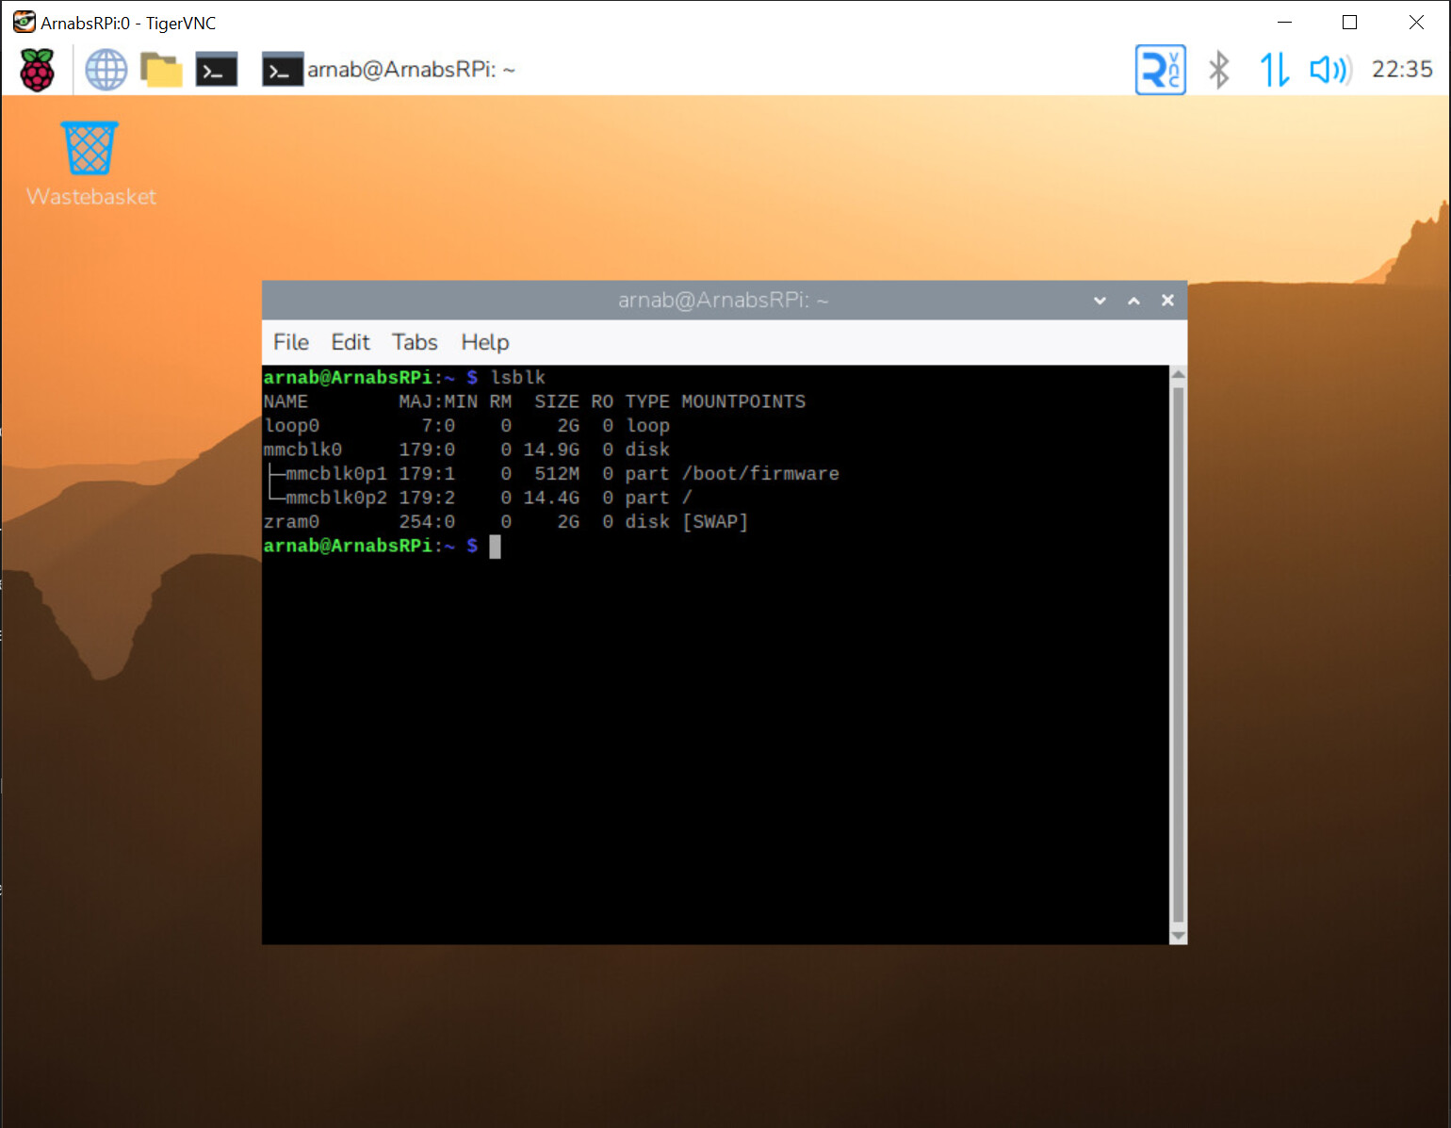Click the clock showing 22:35
Viewport: 1451px width, 1128px height.
point(1401,70)
